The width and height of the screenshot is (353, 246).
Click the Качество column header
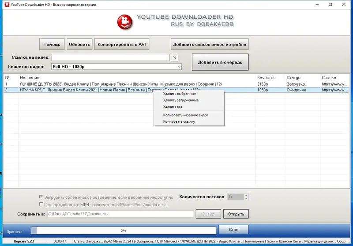tap(267, 77)
